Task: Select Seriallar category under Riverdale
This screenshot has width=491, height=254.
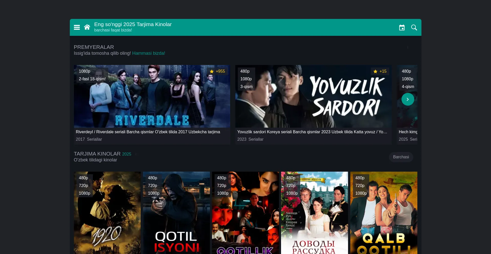Action: [x=94, y=139]
